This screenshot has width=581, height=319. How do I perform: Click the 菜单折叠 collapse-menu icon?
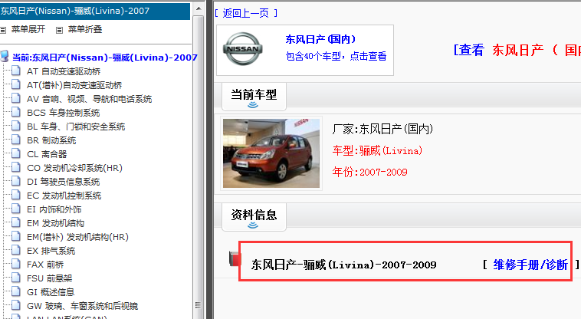59,31
